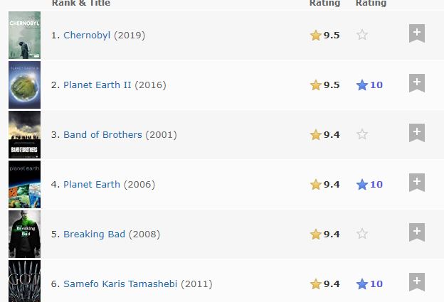444x302 pixels.
Task: Go to Band of Brothers page
Action: 102,135
